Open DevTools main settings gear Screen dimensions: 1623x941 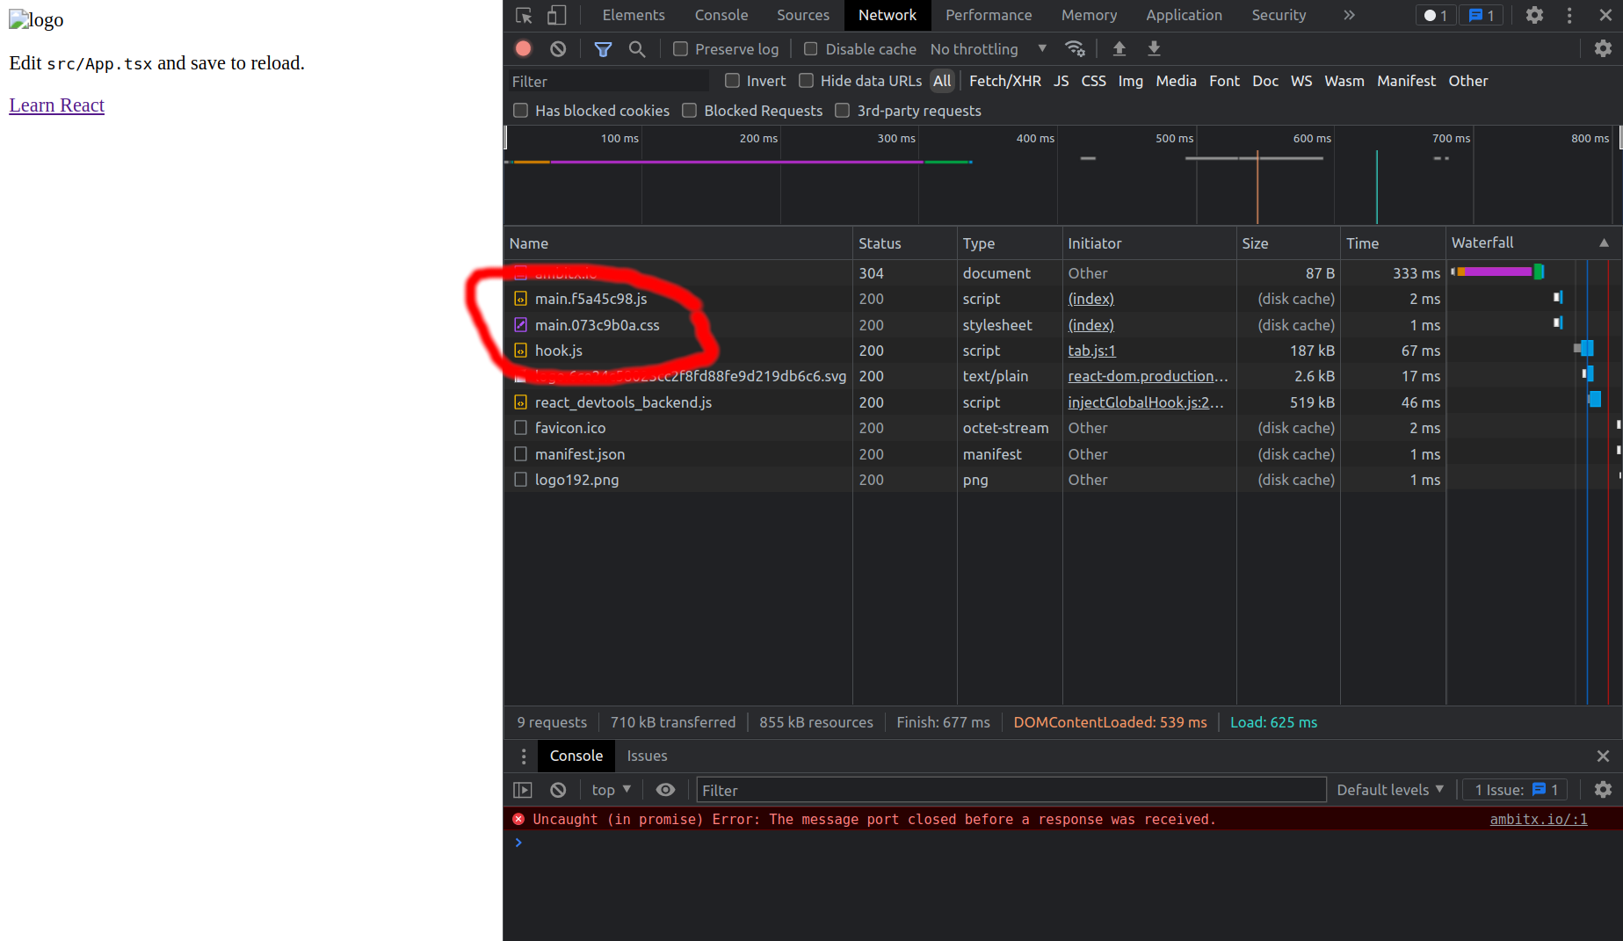coord(1534,15)
